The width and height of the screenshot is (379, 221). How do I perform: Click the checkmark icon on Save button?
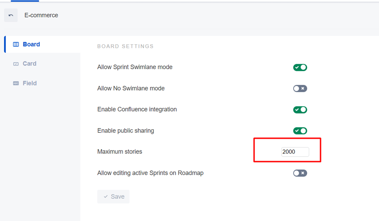106,196
